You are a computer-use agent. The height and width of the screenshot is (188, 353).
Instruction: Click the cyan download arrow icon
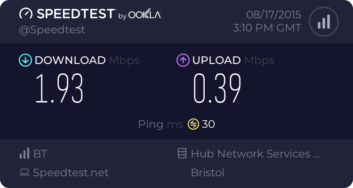point(24,60)
